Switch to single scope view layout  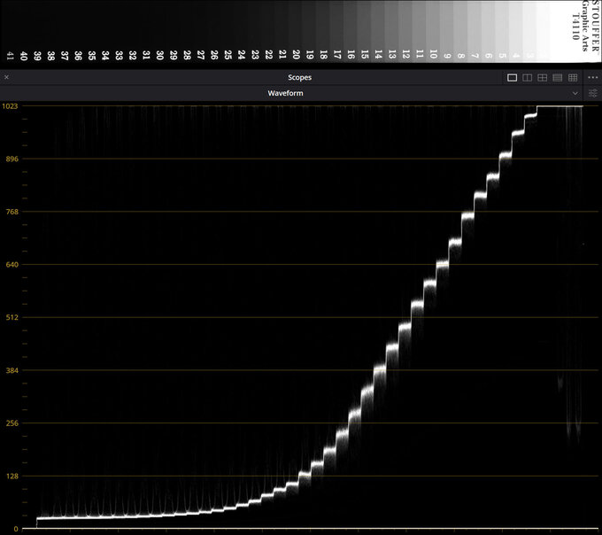(x=513, y=78)
